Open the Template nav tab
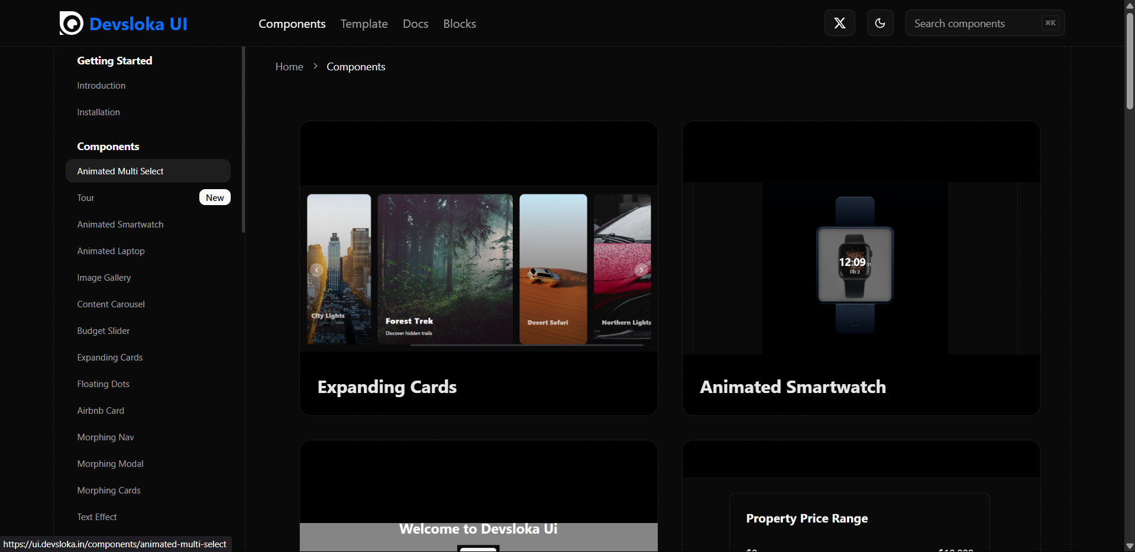 tap(364, 24)
